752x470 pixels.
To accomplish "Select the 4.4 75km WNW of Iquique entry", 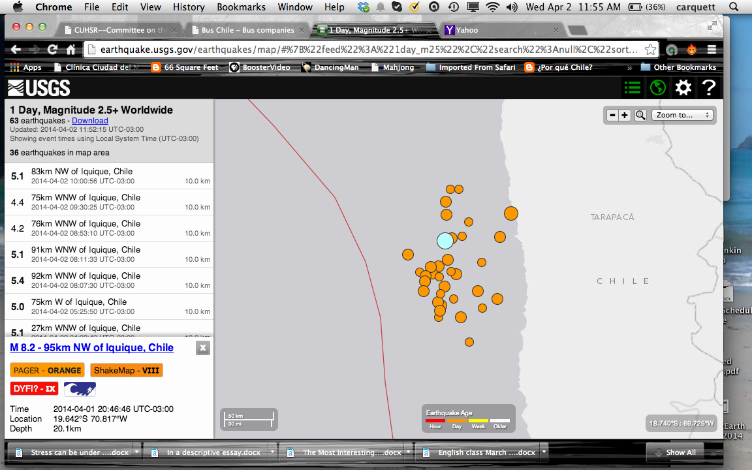I will coord(110,202).
